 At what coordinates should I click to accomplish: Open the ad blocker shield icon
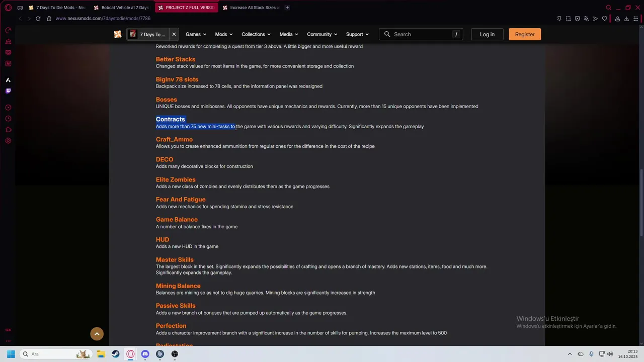point(577,19)
